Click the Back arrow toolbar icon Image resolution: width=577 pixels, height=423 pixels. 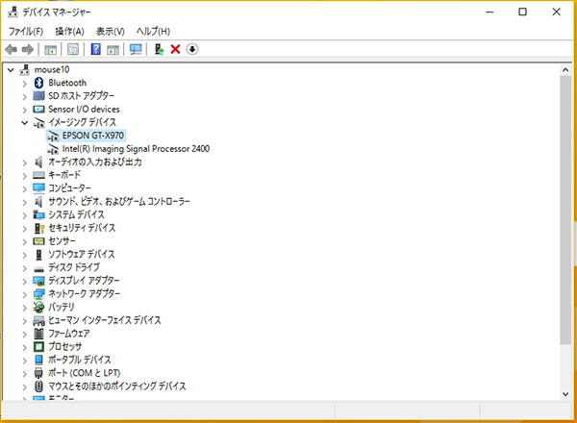click(11, 49)
